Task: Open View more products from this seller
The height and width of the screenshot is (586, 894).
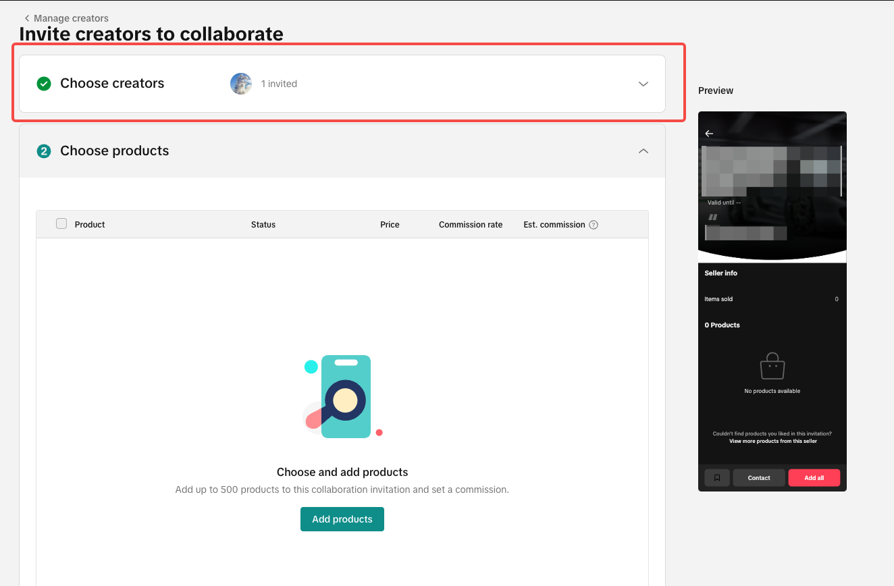Action: click(x=772, y=442)
